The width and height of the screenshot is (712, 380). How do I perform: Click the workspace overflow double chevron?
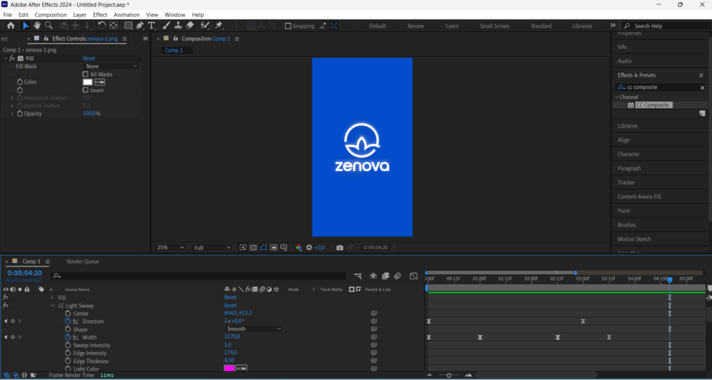[613, 26]
